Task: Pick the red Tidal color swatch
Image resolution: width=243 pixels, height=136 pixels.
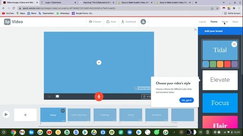Action: (227, 64)
